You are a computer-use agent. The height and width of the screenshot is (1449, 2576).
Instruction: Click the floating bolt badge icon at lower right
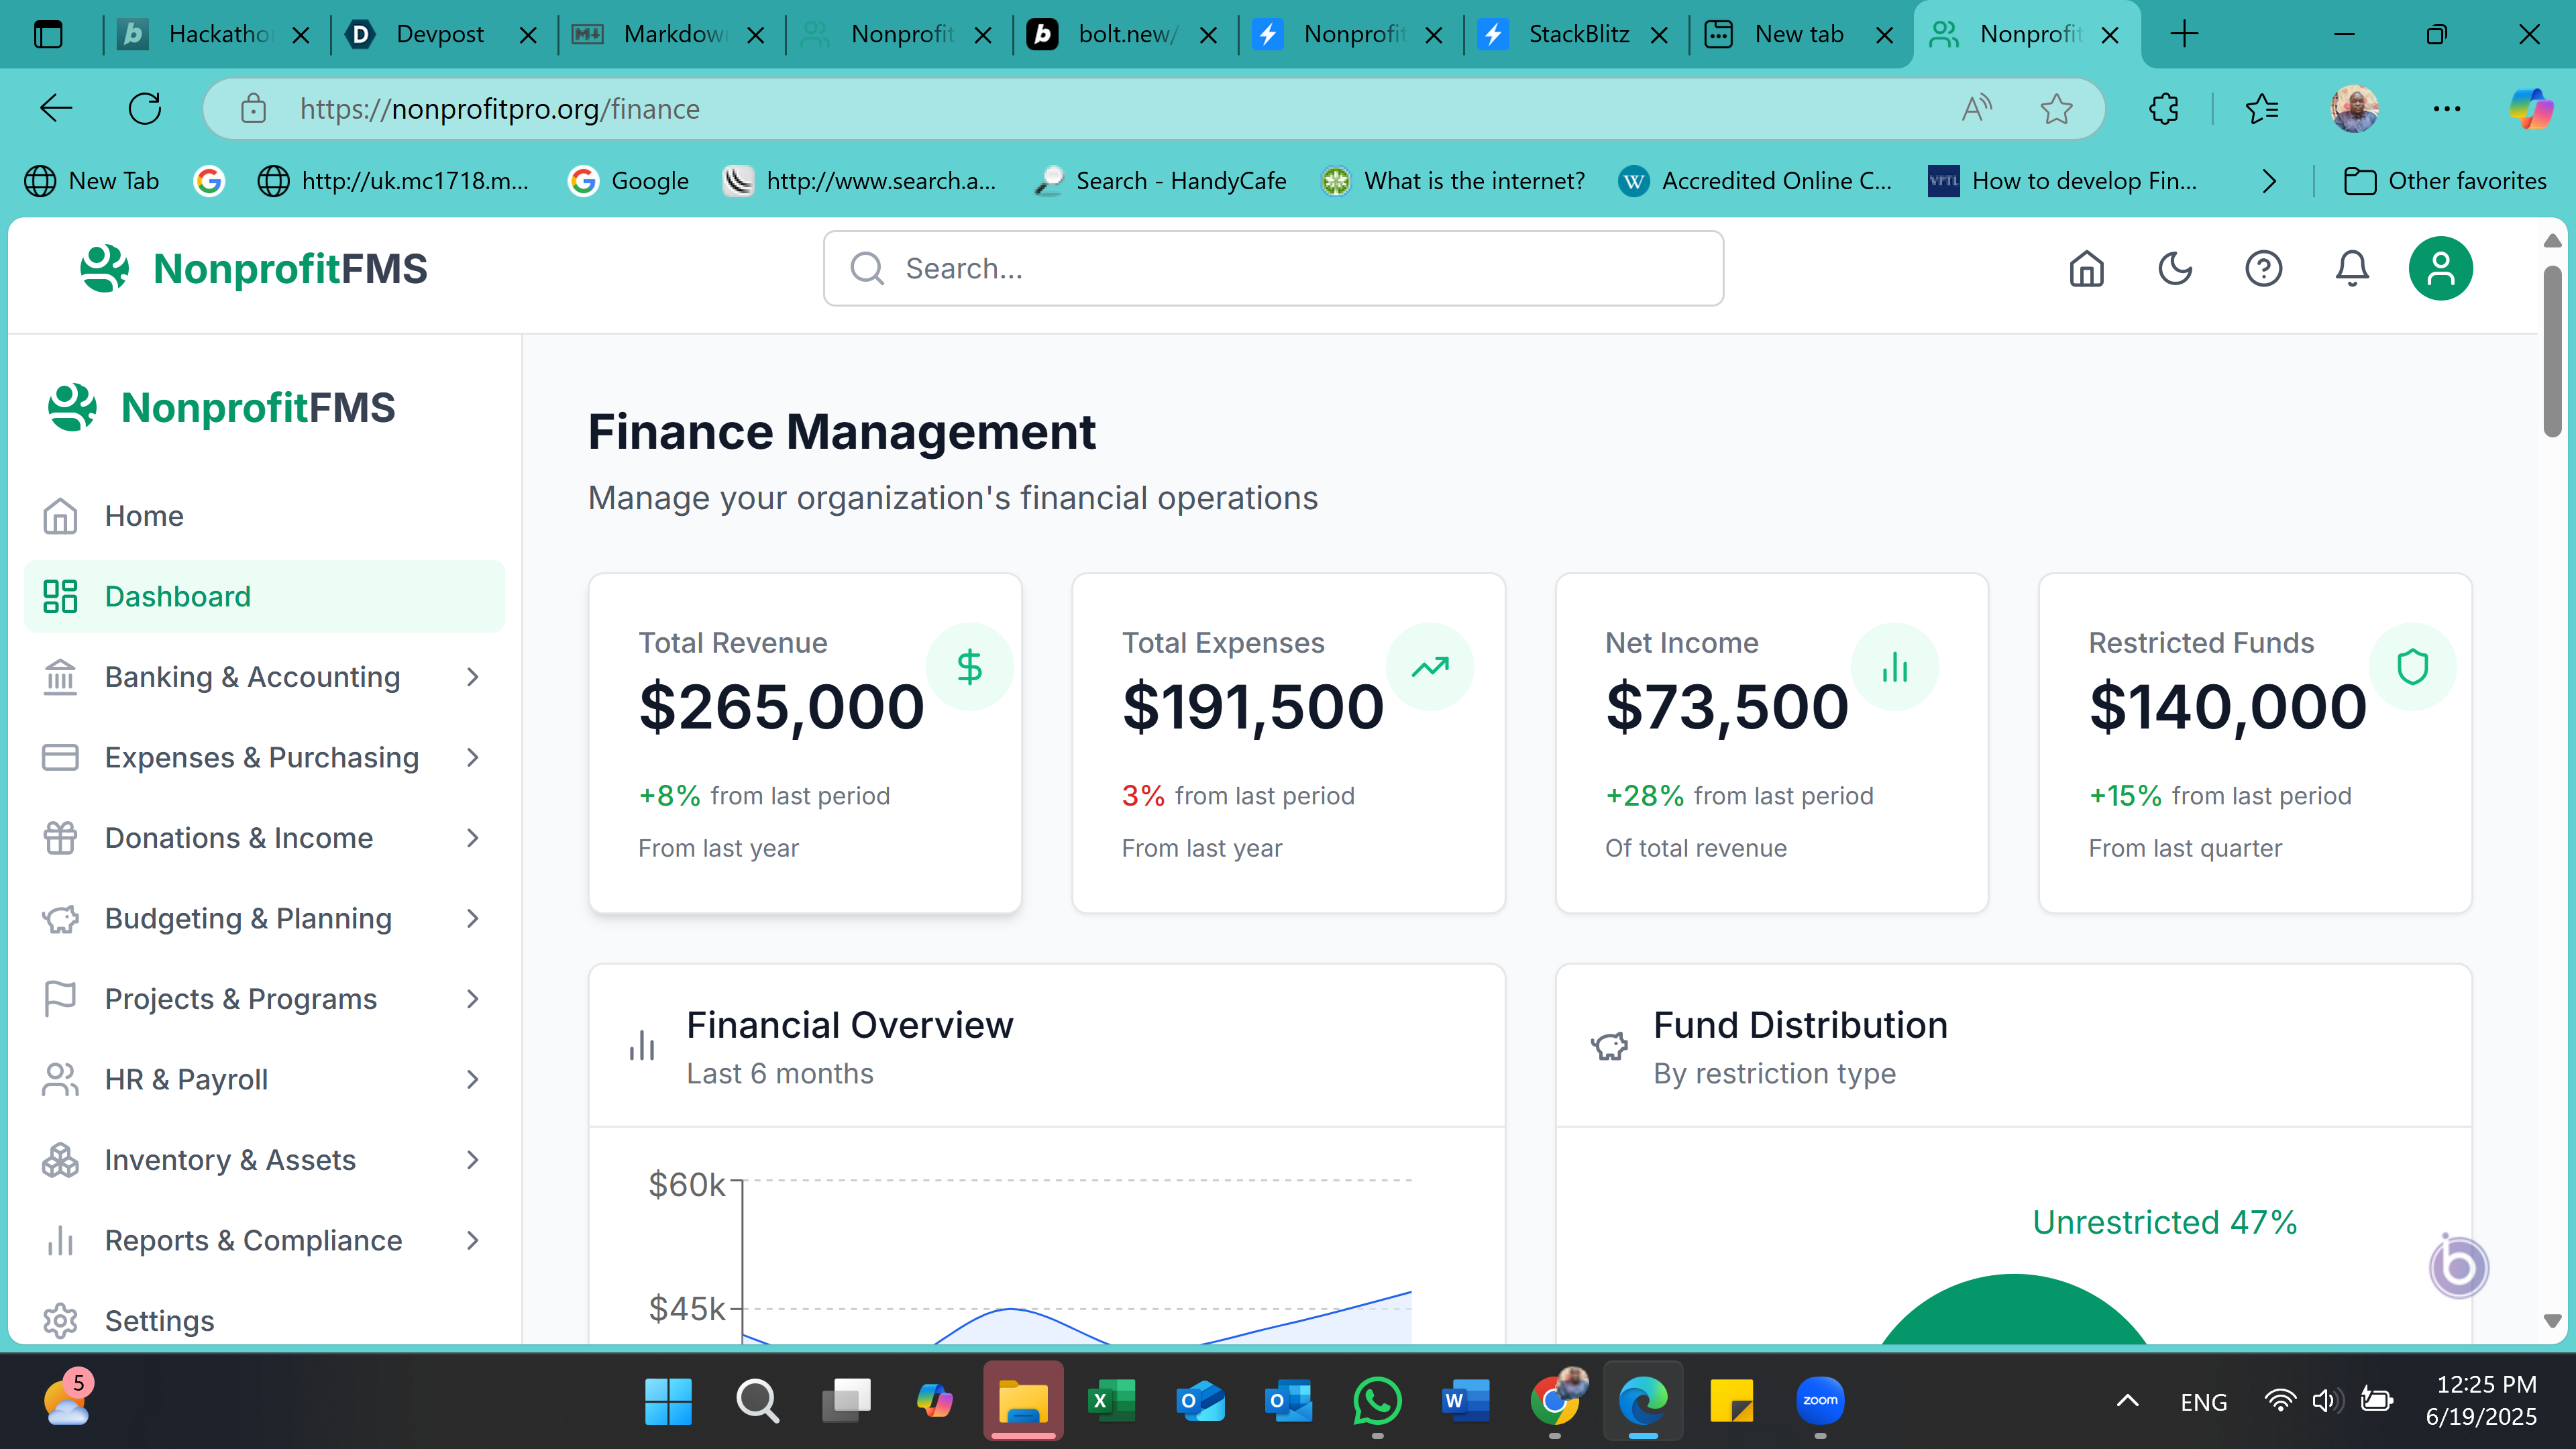point(2458,1267)
